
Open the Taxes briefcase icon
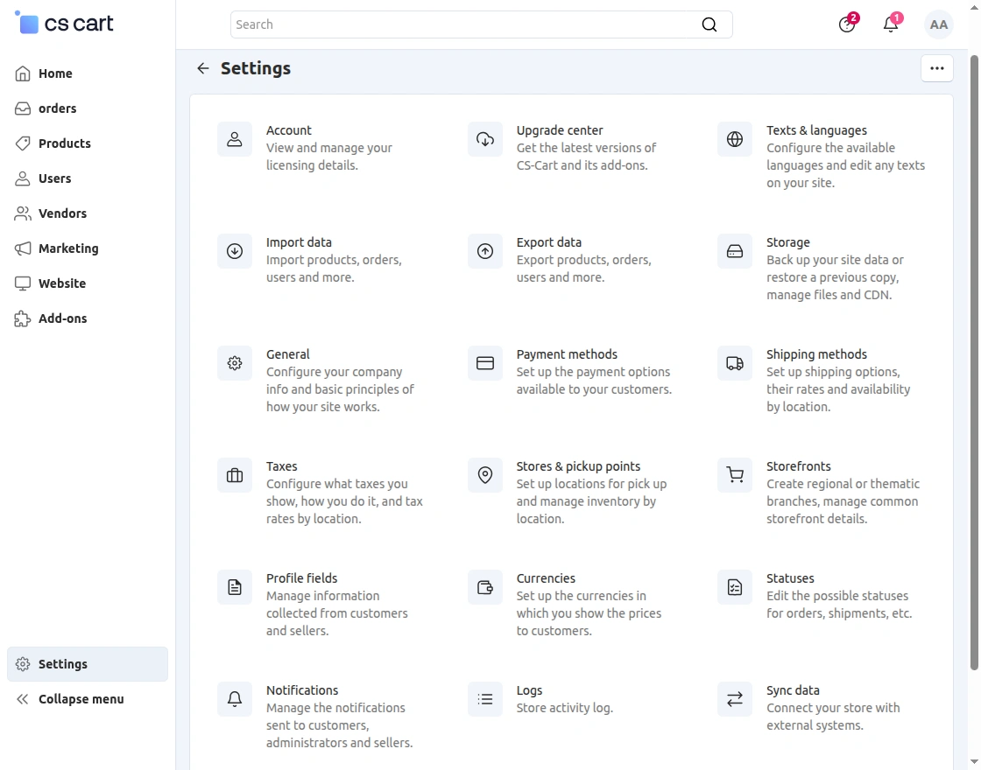(x=235, y=475)
